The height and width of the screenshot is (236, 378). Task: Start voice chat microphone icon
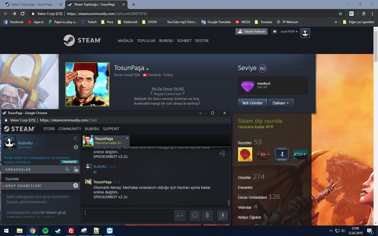223,216
